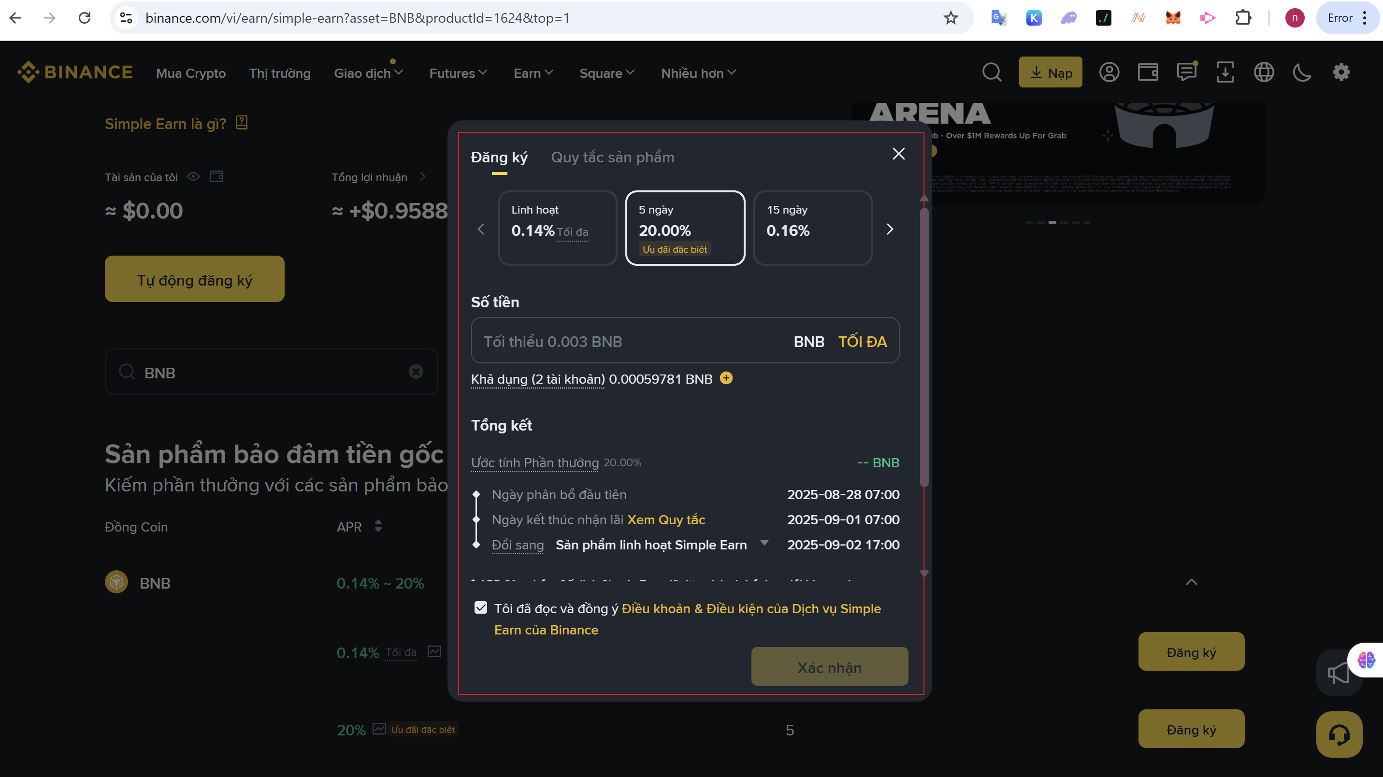This screenshot has height=777, width=1383.
Task: Open the Thị trường menu item
Action: 280,73
